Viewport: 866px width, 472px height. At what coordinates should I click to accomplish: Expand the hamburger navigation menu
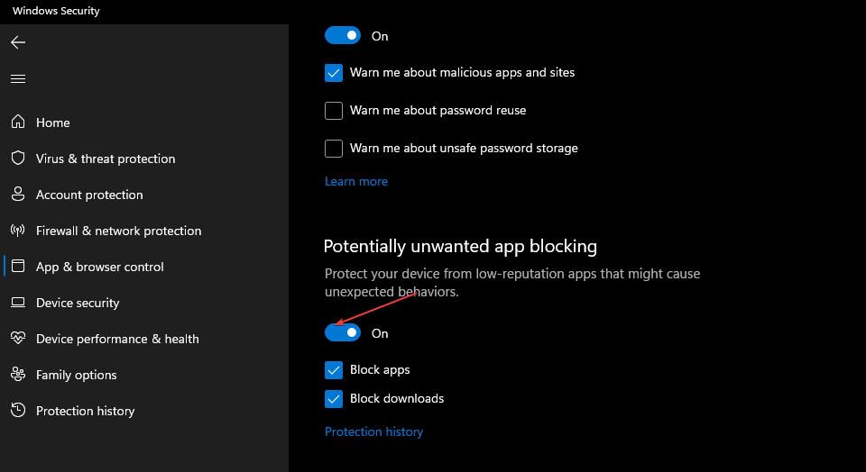coord(18,79)
